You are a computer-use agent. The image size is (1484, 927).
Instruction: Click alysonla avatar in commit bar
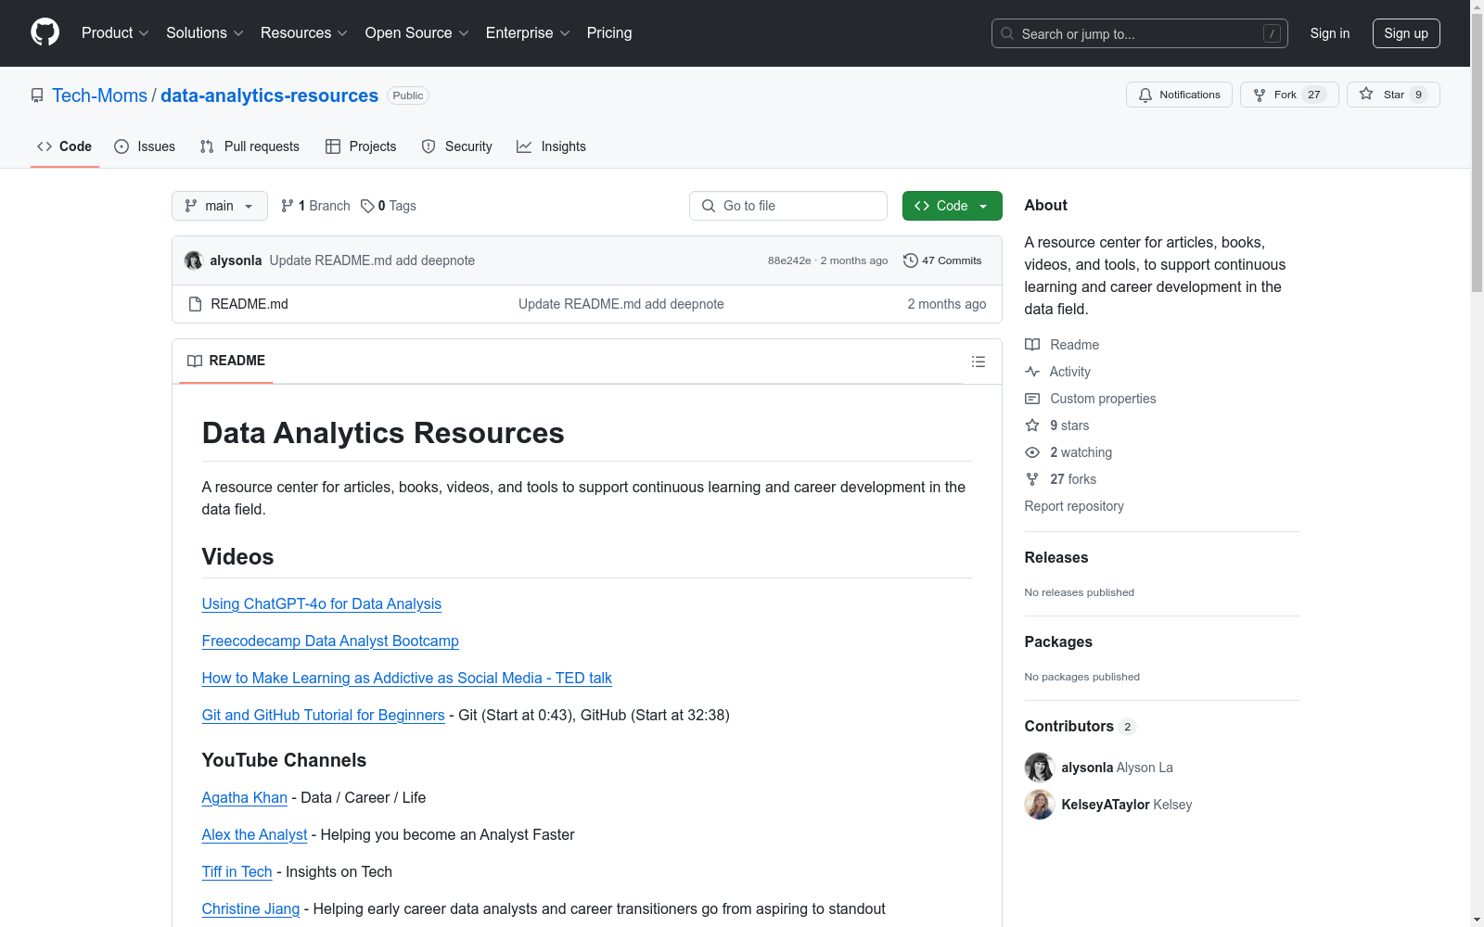(x=194, y=260)
